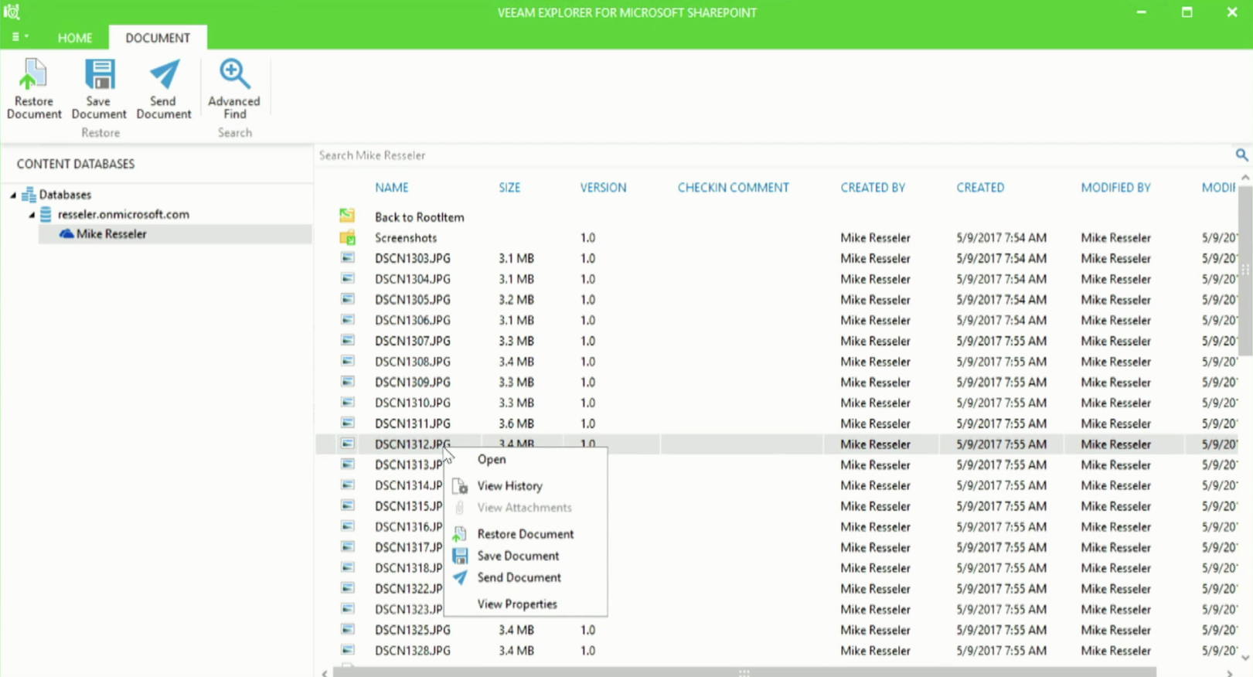The image size is (1253, 677).
Task: Select the Screenshots folder name
Action: pyautogui.click(x=406, y=237)
